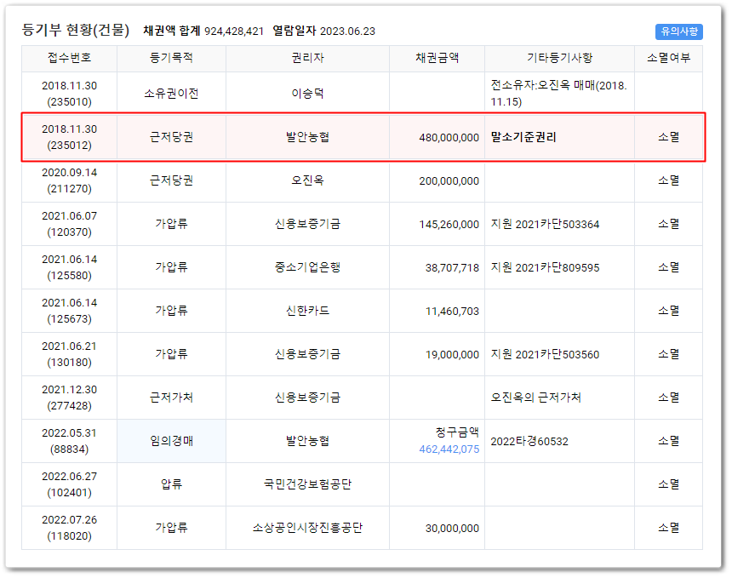Image resolution: width=732 pixels, height=578 pixels.
Task: Click the 접수번호 column header
Action: click(69, 58)
